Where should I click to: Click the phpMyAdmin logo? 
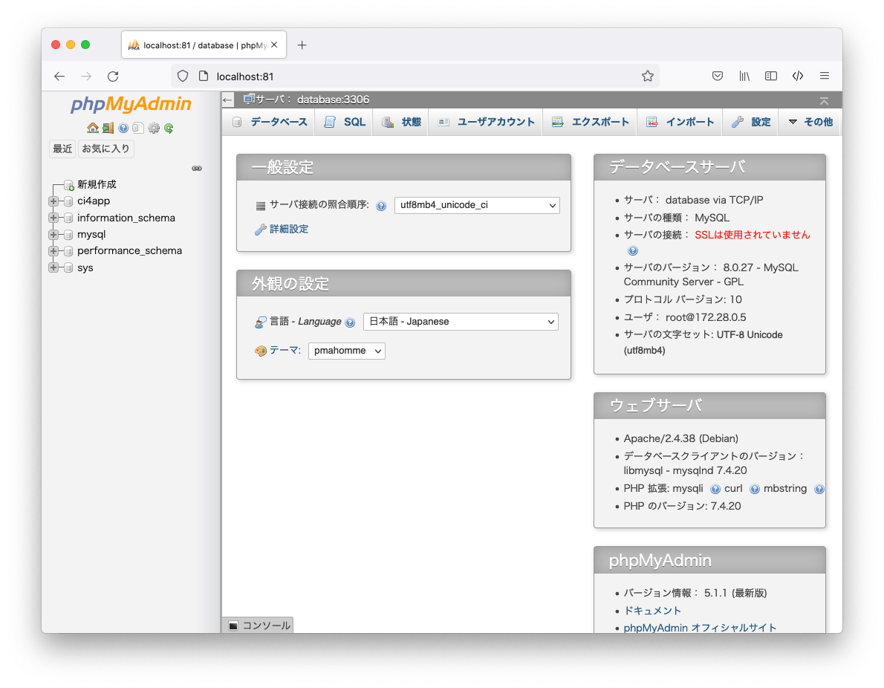(131, 104)
